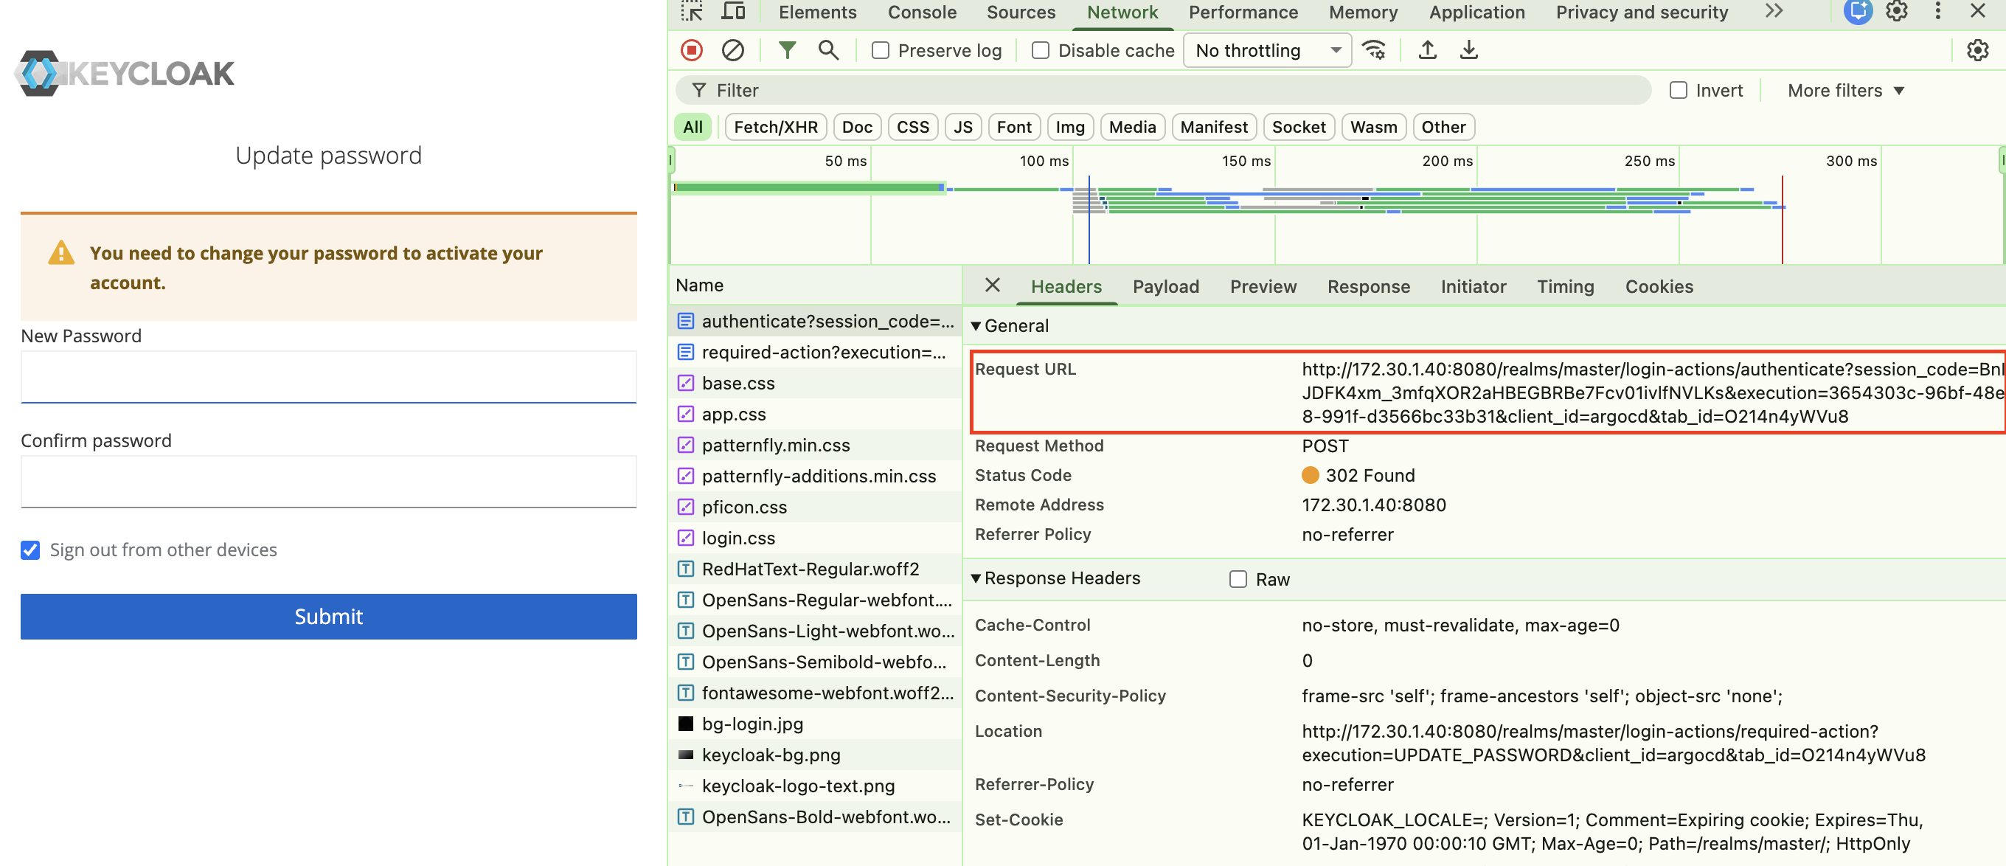Toggle device toolbar icon
This screenshot has width=2006, height=866.
pyautogui.click(x=733, y=12)
